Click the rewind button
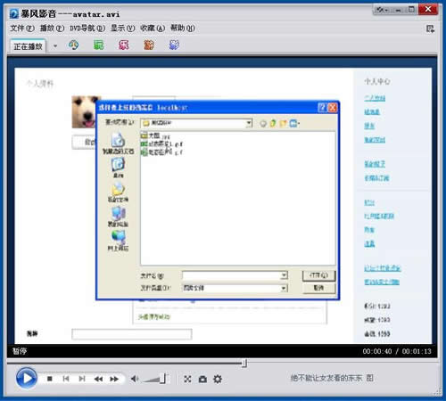This screenshot has width=446, height=401. point(98,379)
